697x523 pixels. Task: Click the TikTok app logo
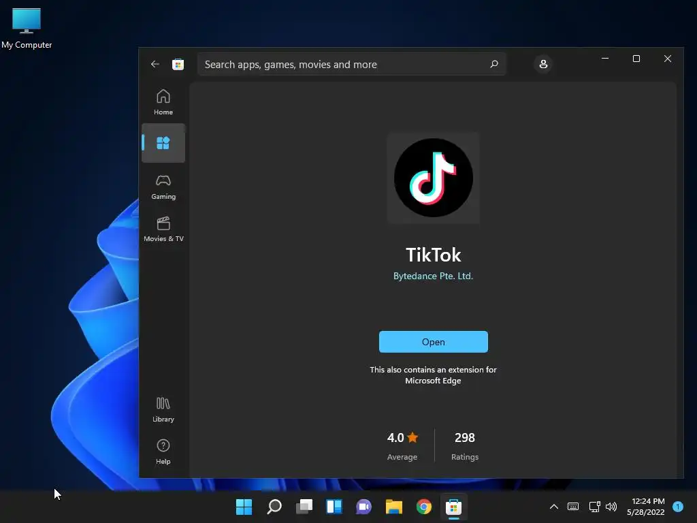tap(434, 178)
